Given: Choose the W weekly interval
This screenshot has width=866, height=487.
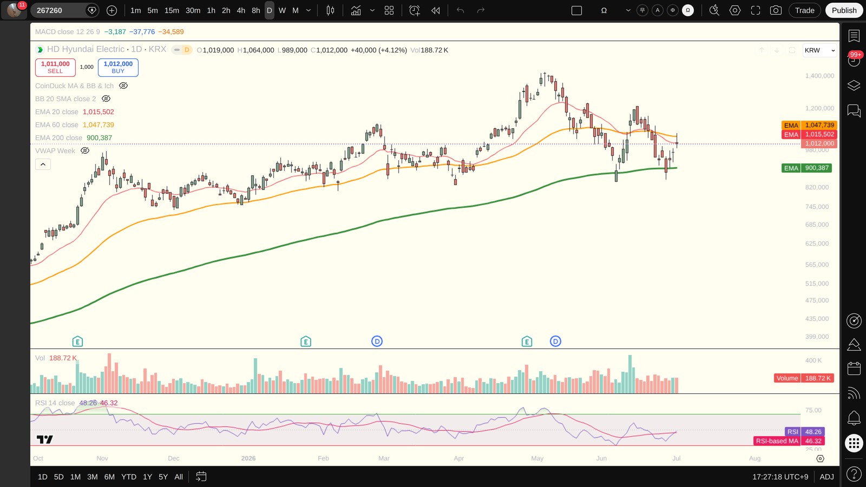Looking at the screenshot, I should click(x=282, y=10).
